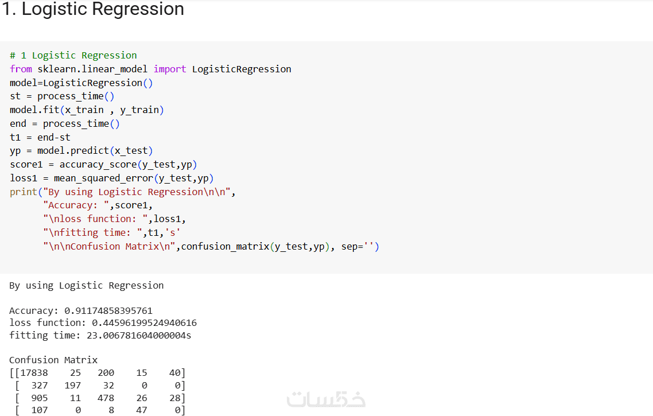This screenshot has width=653, height=416.
Task: Click the "t1 = end-st" line
Action: (x=40, y=137)
